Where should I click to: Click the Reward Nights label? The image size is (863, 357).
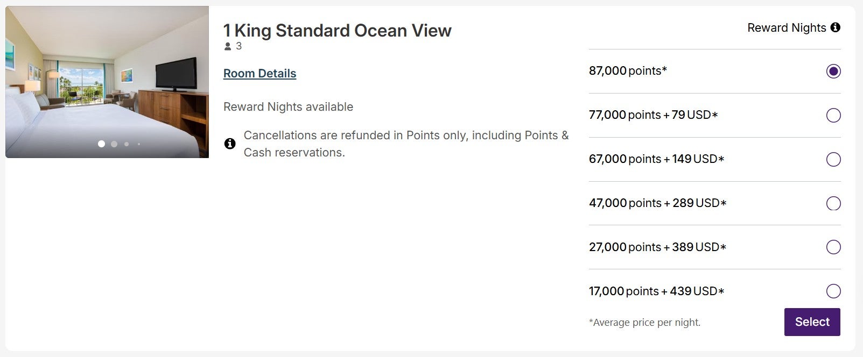(x=787, y=27)
